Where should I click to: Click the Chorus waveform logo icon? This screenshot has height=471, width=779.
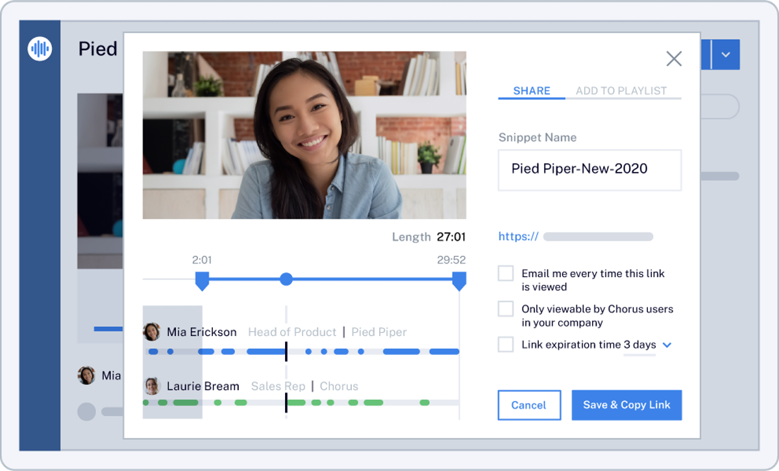pyautogui.click(x=40, y=49)
